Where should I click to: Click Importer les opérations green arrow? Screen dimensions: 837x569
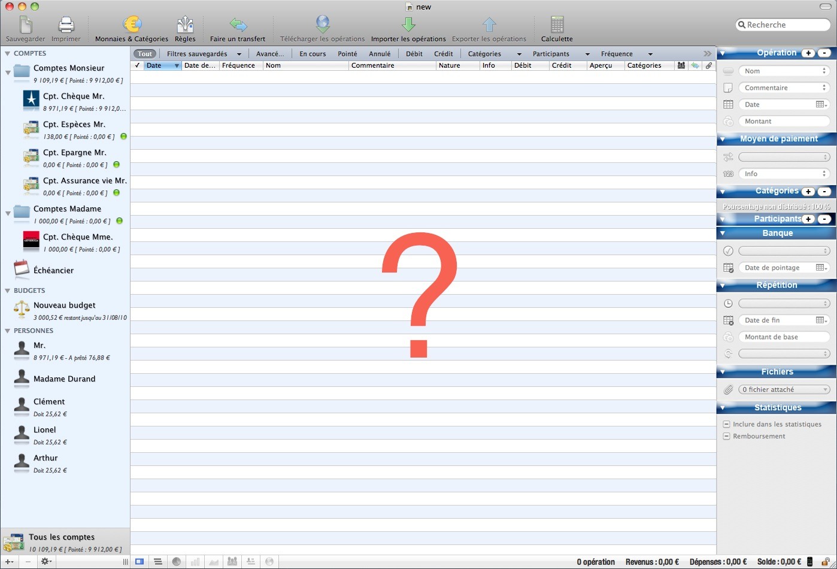point(408,25)
